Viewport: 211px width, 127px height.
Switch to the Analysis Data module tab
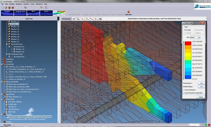[20, 13]
